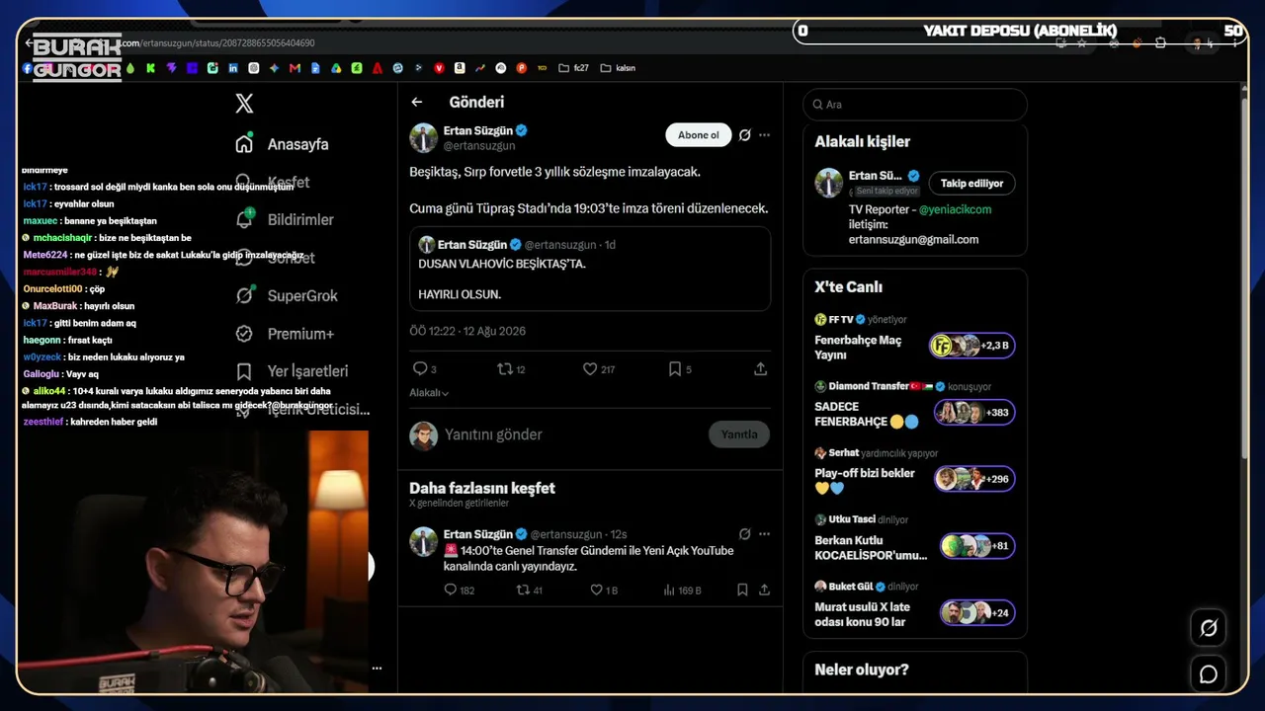Expand the Alakalı replies sort dropdown
1265x711 pixels.
[429, 393]
